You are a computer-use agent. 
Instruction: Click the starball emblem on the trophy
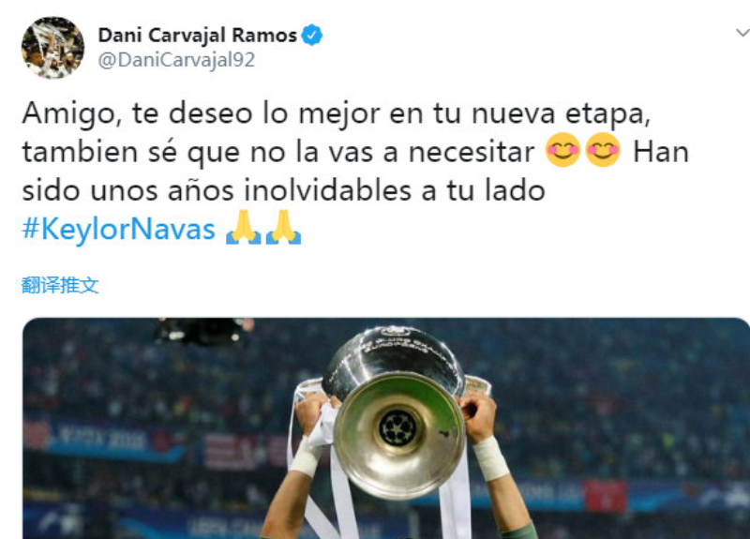397,428
